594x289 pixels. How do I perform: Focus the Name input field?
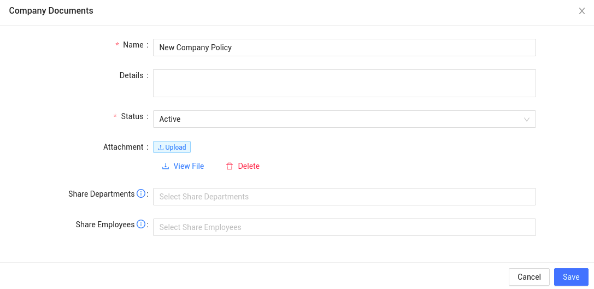344,48
